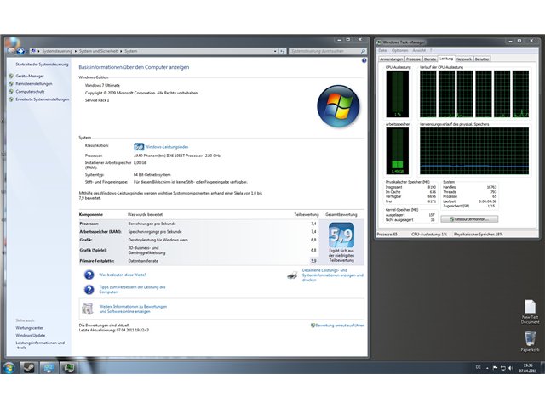Click the shield icon beside Geräte-Manager
Viewport: 545px width, 408px height.
point(11,76)
